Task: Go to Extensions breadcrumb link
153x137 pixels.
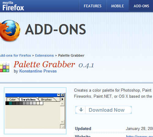Action: [x=44, y=55]
